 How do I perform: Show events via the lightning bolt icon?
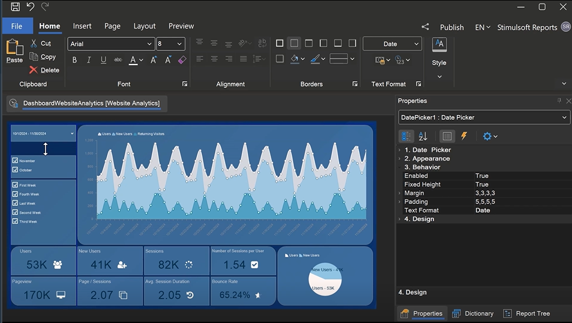pyautogui.click(x=464, y=136)
